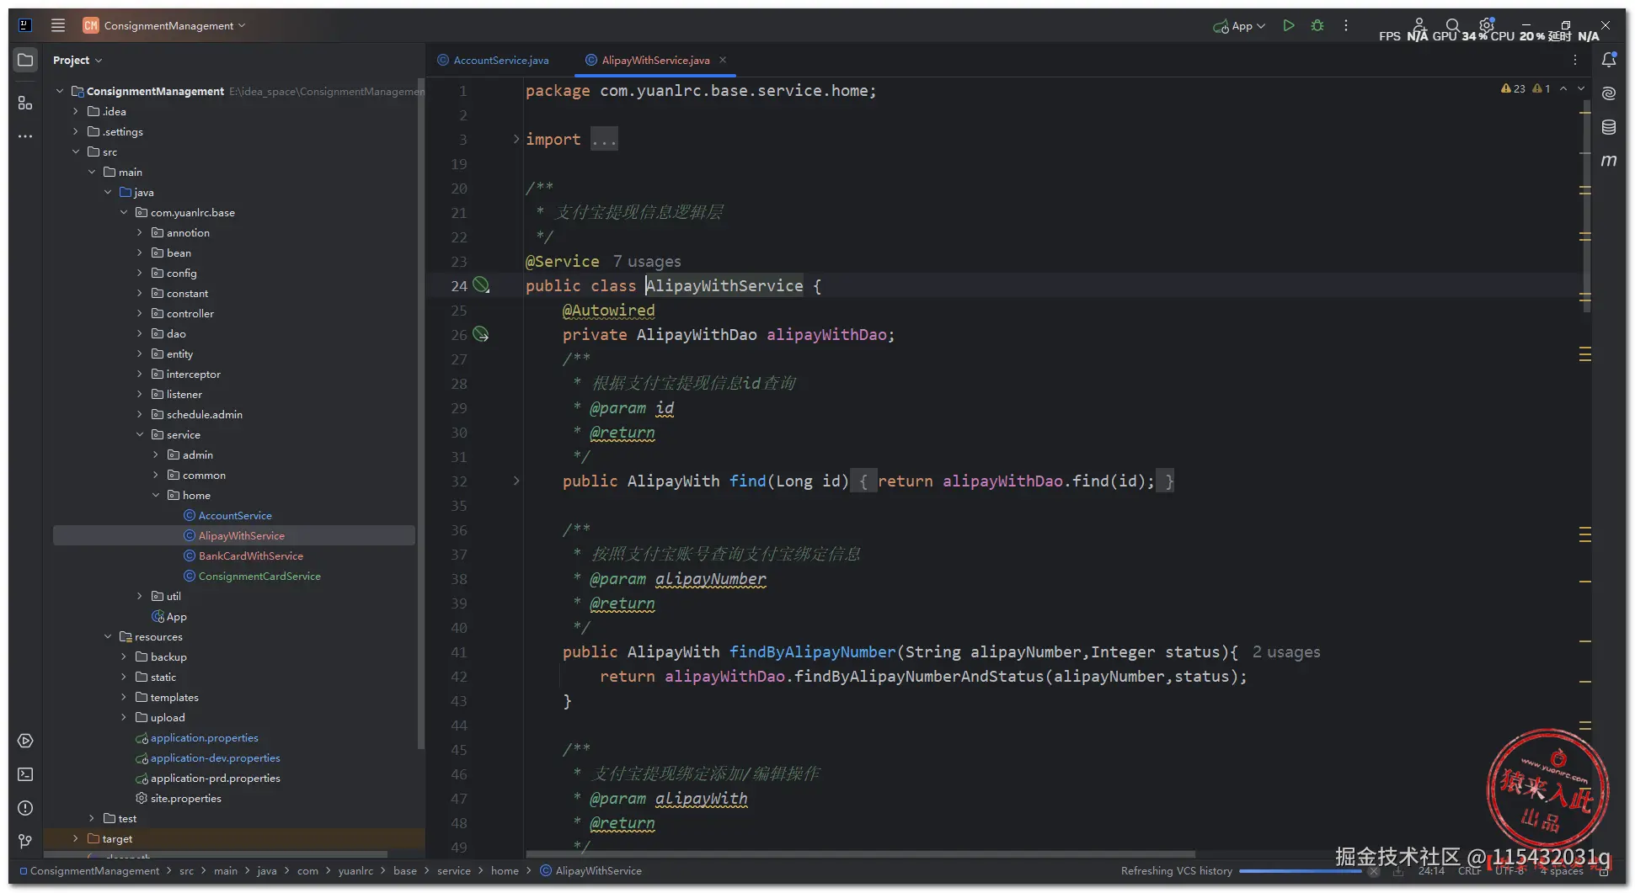This screenshot has width=1635, height=893.
Task: Select AccountService in the project tree
Action: point(235,515)
